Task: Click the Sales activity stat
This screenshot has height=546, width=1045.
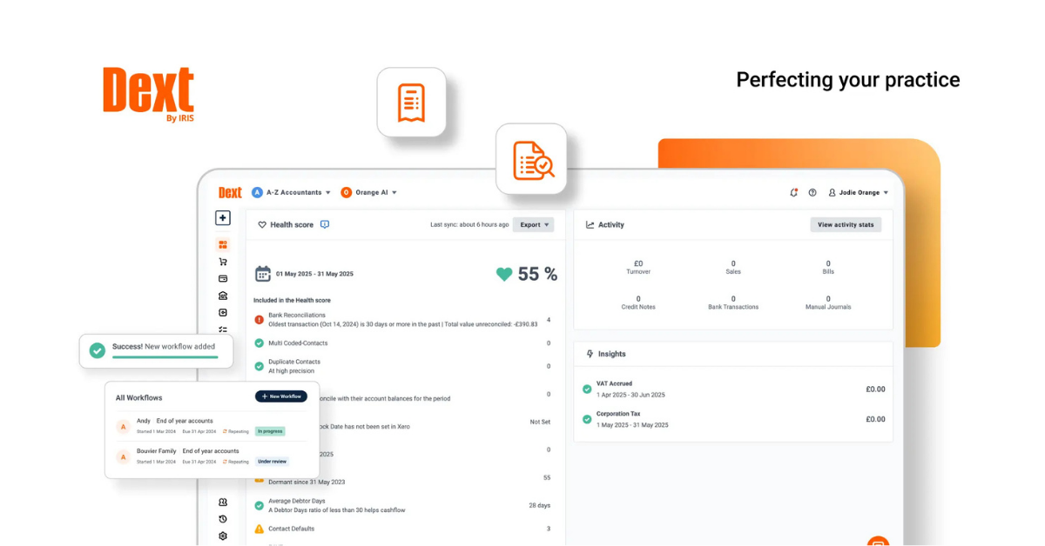Action: tap(733, 267)
